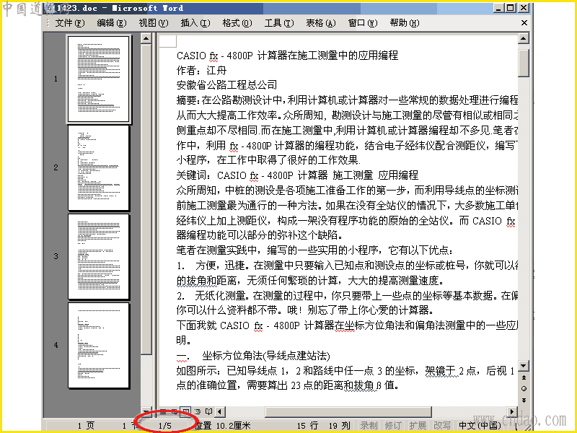The image size is (577, 433).
Task: Click 19 列 in status bar
Action: click(339, 426)
